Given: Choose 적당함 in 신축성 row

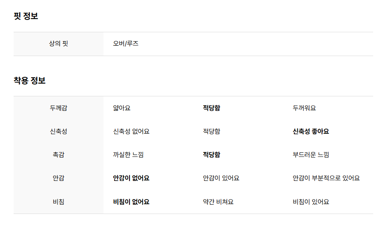Looking at the screenshot, I should 211,131.
